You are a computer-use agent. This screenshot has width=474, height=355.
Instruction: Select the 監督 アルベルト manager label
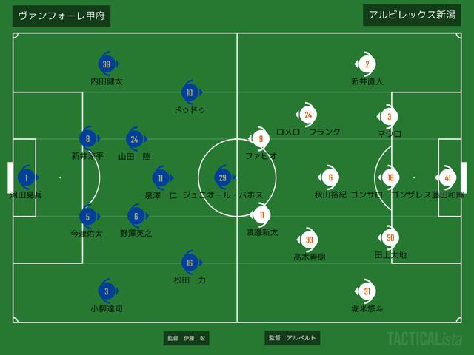pos(292,338)
